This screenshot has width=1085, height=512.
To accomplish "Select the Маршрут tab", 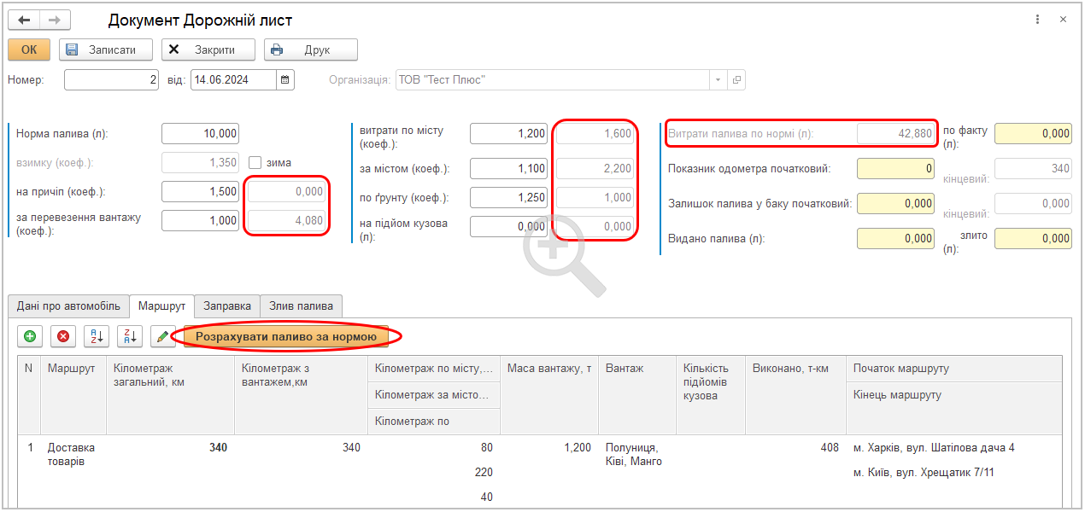I will click(161, 305).
